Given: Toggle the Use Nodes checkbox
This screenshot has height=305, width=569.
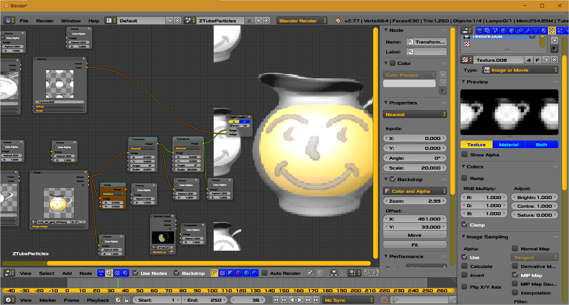Looking at the screenshot, I should (x=135, y=273).
